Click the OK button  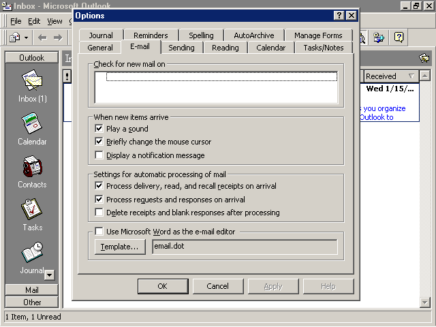pos(163,286)
